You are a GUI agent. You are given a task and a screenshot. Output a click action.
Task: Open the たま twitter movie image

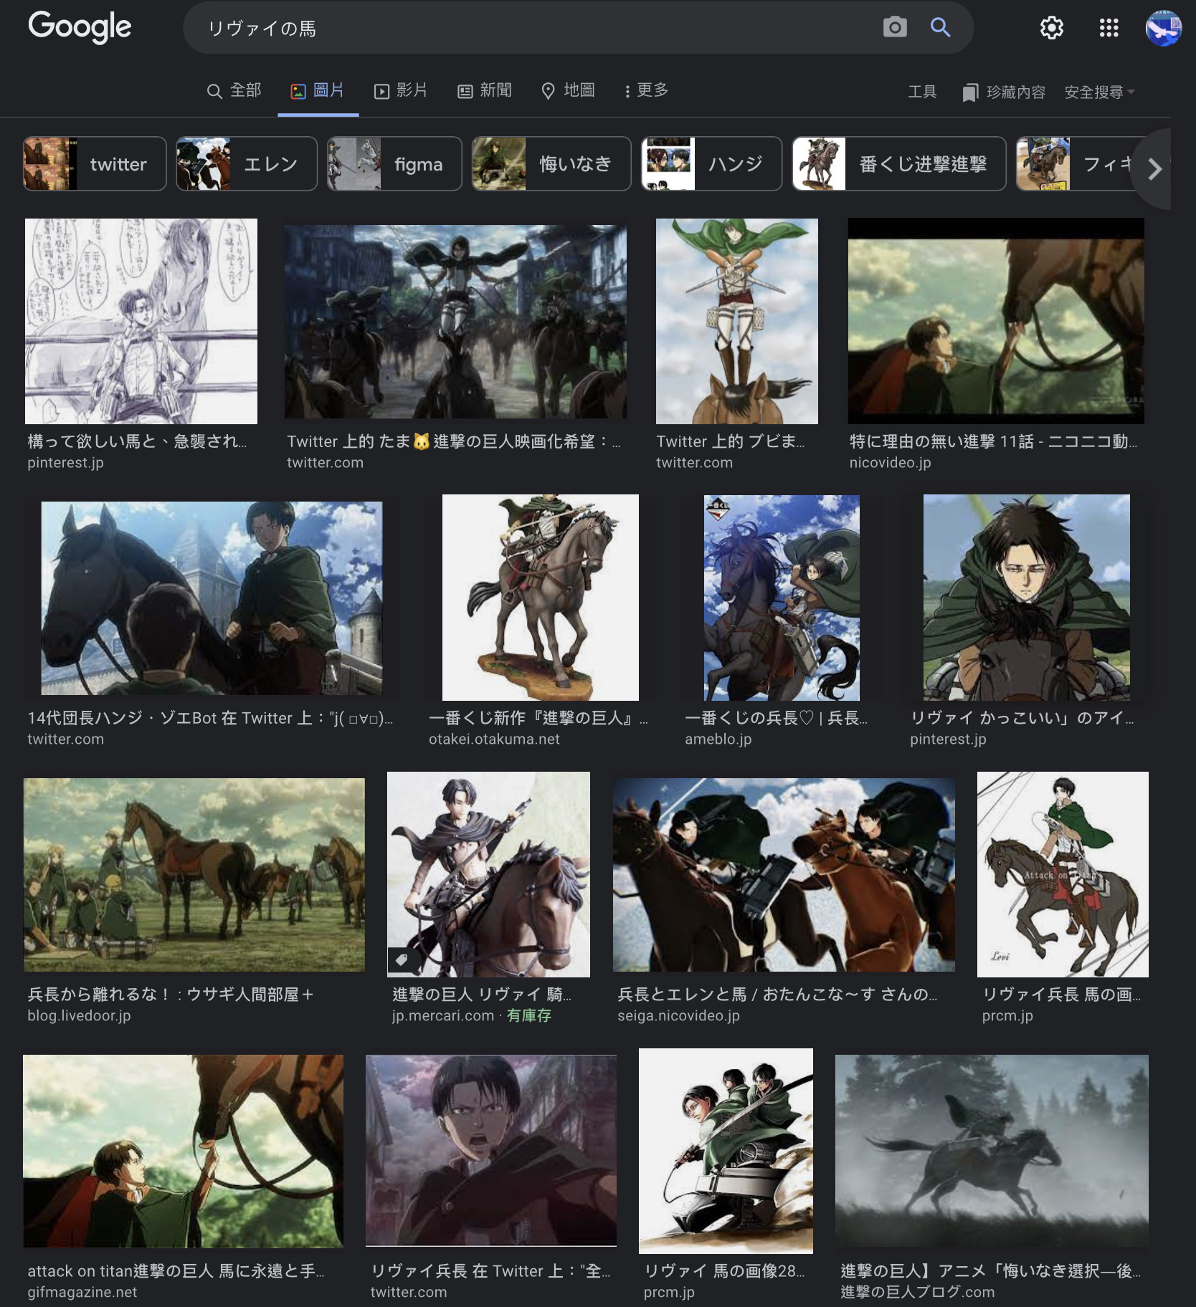[x=455, y=321]
